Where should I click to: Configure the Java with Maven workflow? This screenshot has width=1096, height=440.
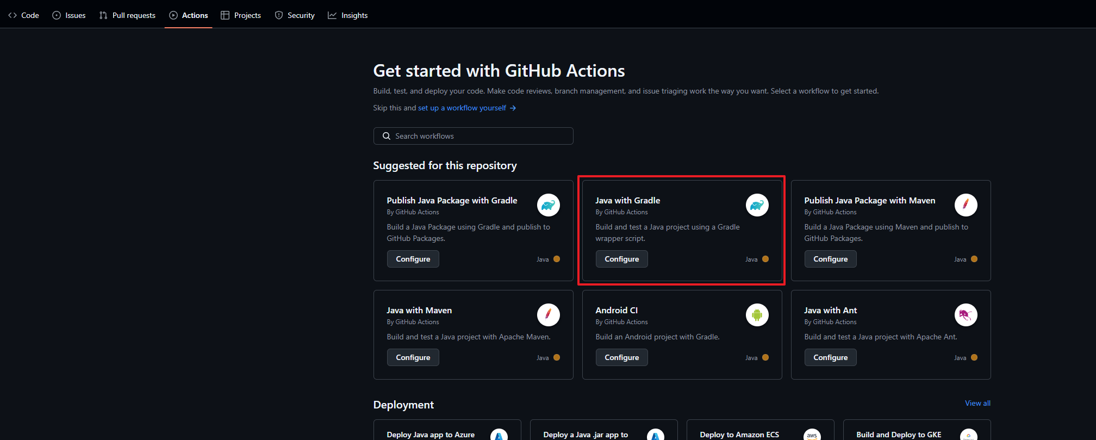(413, 357)
